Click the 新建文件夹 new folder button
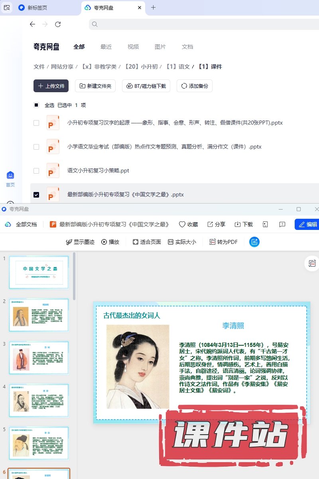This screenshot has width=319, height=479. coord(95,86)
